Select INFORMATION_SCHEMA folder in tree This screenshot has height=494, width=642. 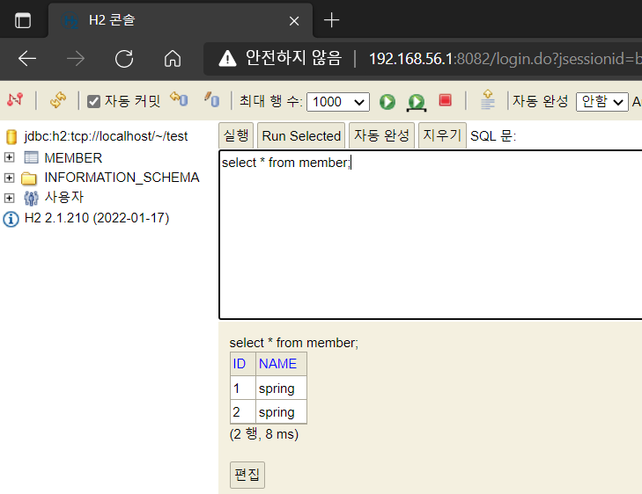[122, 178]
